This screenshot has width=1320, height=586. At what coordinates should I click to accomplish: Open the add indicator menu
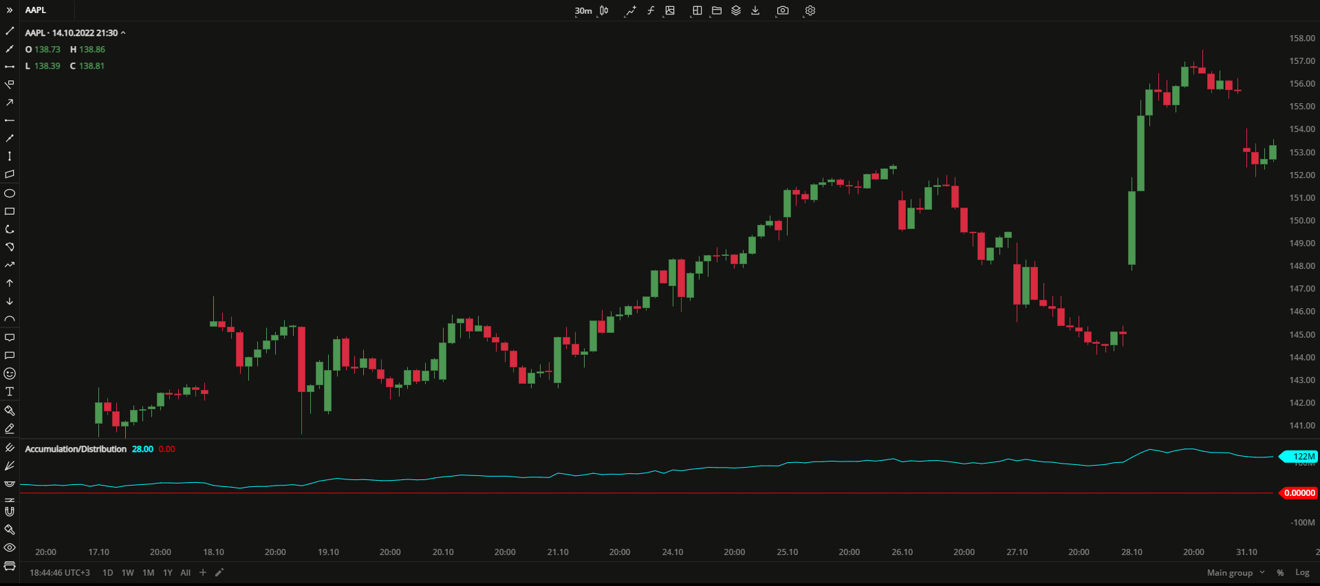coord(630,10)
